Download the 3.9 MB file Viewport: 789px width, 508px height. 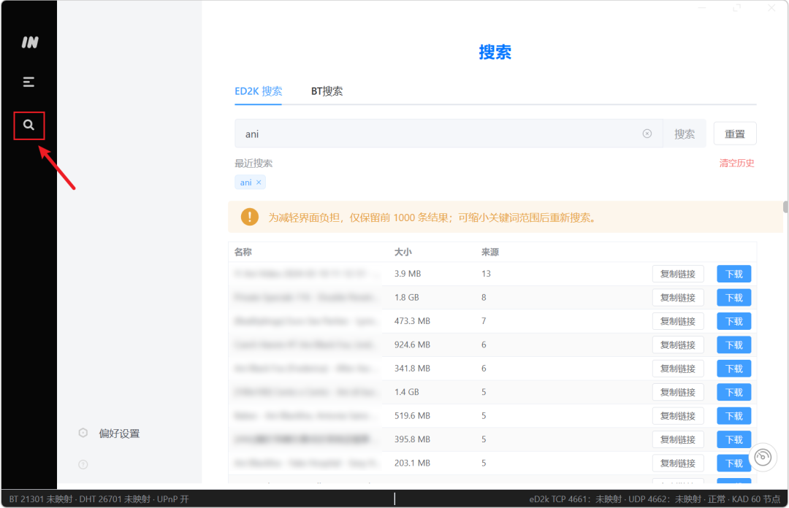(733, 274)
